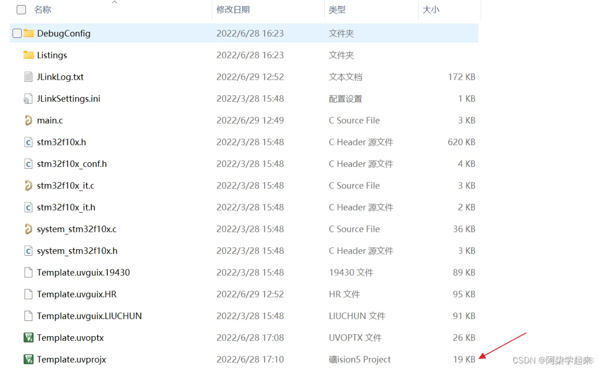This screenshot has height=369, width=599.
Task: Click the 礦ision5 Project type cell
Action: (360, 359)
